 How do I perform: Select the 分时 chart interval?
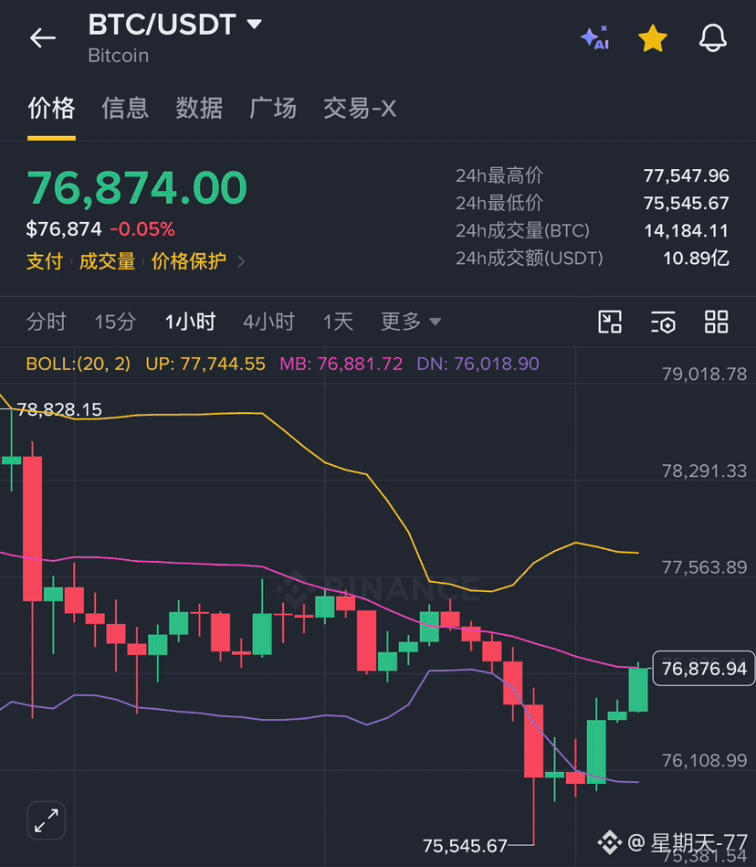[x=47, y=322]
